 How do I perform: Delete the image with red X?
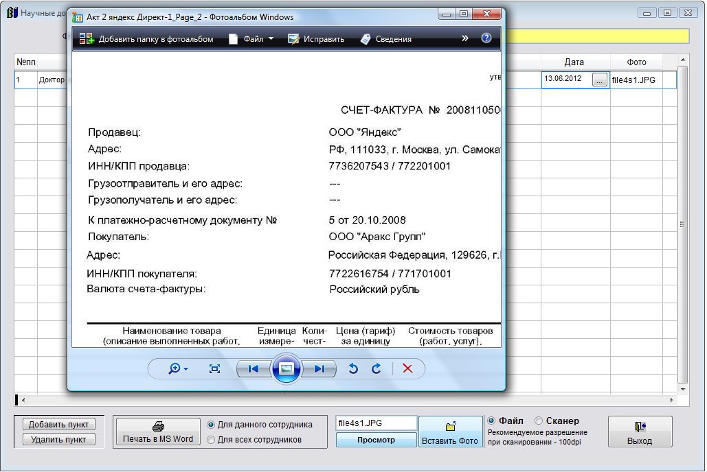click(x=407, y=368)
